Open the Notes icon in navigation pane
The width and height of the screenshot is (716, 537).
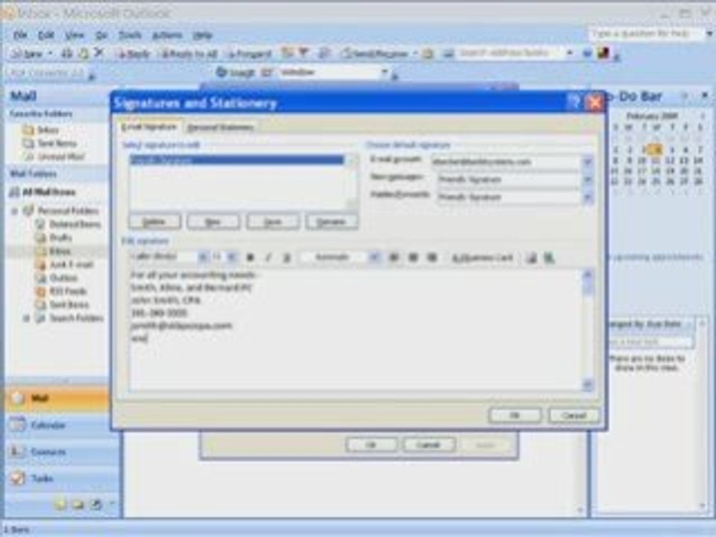click(x=60, y=505)
